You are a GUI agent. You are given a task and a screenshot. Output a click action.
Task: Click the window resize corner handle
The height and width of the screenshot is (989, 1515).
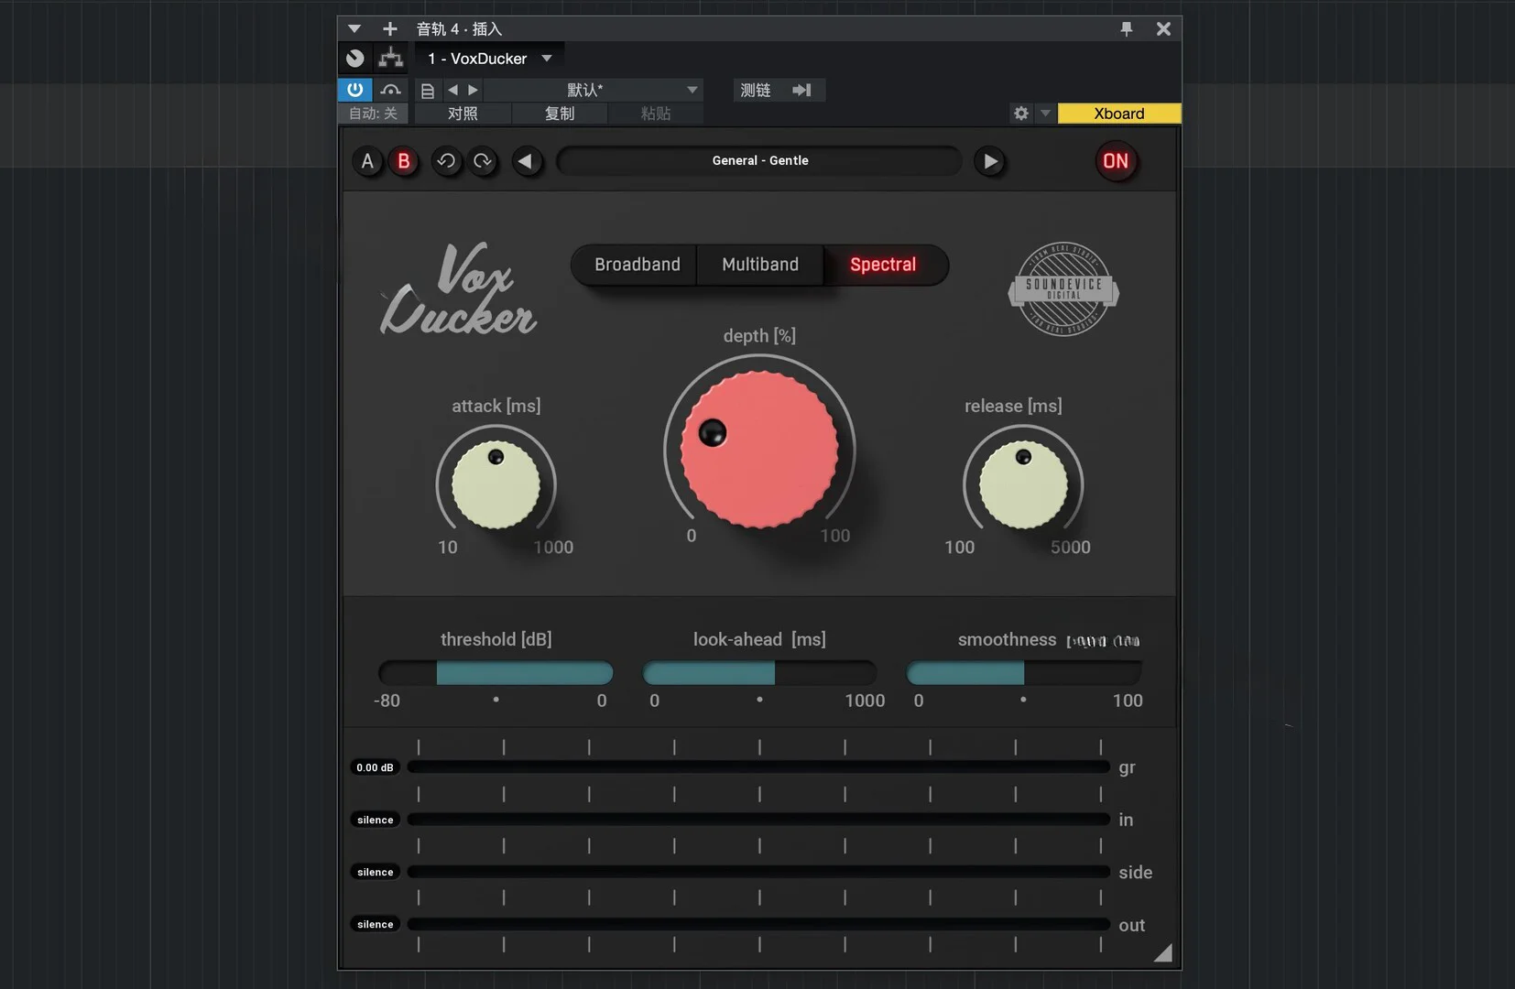(1164, 953)
